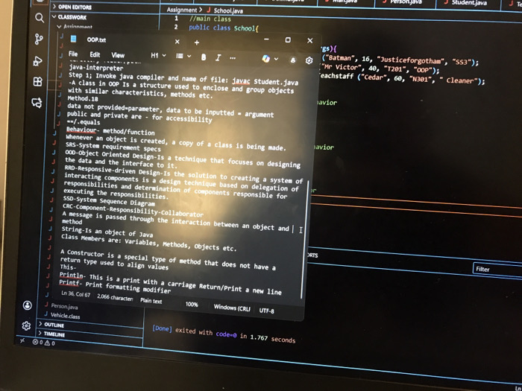Click the account icon in Notepad toolbar
The image size is (522, 391).
pyautogui.click(x=293, y=60)
